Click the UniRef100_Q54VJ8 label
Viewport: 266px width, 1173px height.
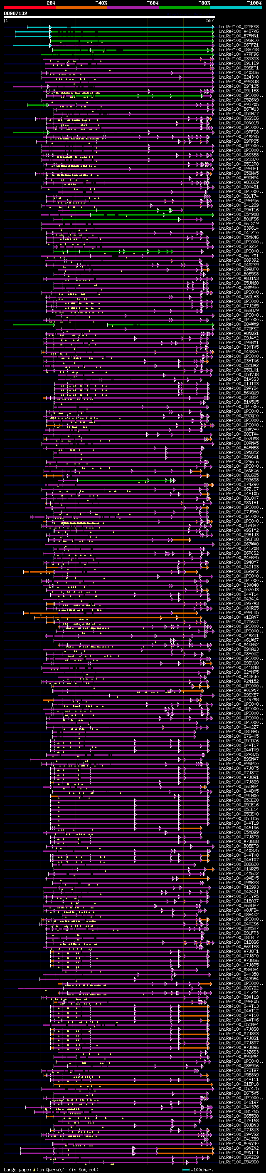pos(238,375)
